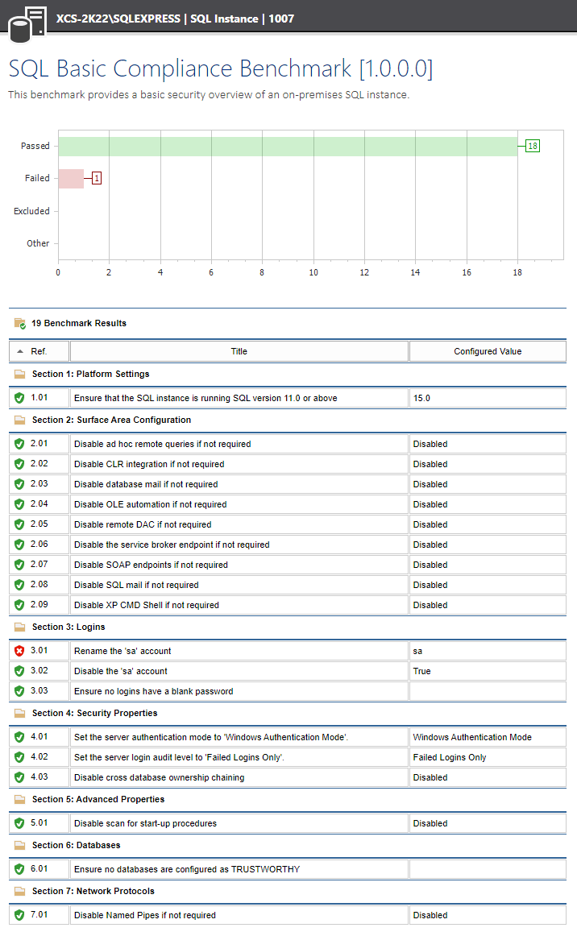Click the Failed count label 1
This screenshot has width=577, height=936.
97,178
